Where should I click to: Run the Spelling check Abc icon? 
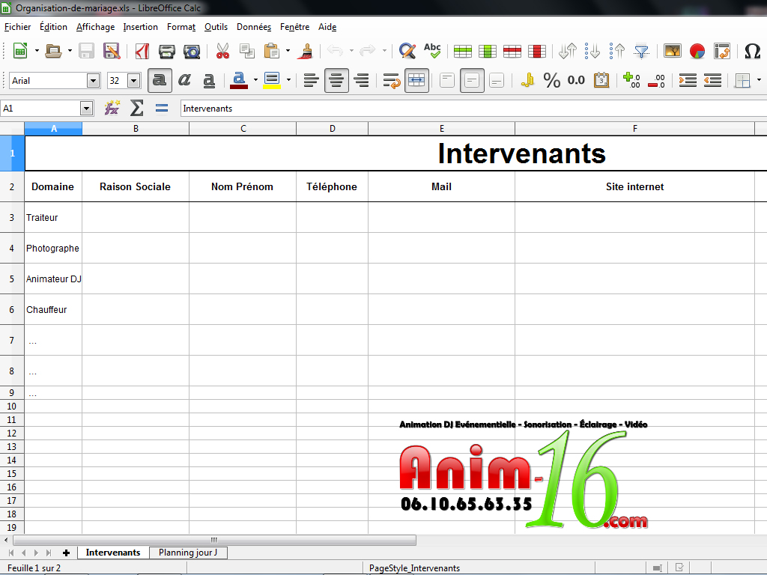click(x=432, y=50)
